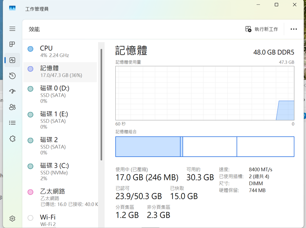Click the 47.3 GB graph maximum label
Image resolution: width=306 pixels, height=228 pixels.
coord(286,62)
